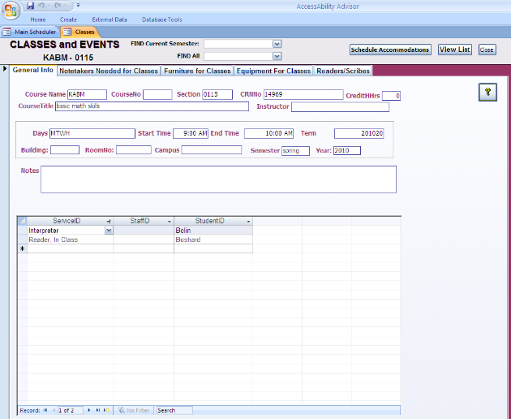Go to last record in navigation bar
Screen dimensions: 511x419
[98, 410]
